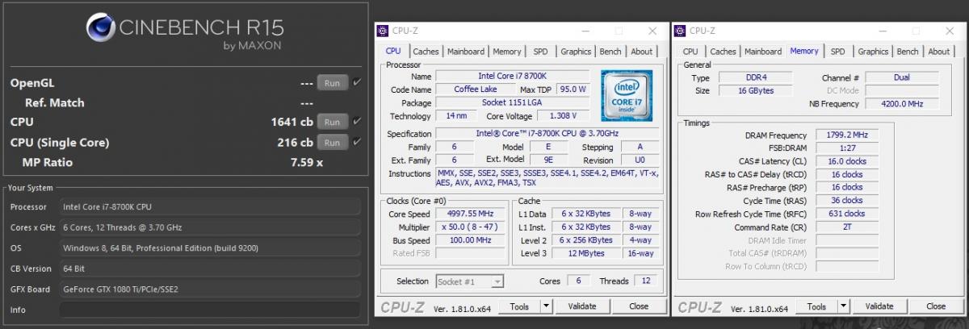The image size is (969, 329).
Task: Open SPD tab in left CPU-Z window
Action: tap(540, 52)
